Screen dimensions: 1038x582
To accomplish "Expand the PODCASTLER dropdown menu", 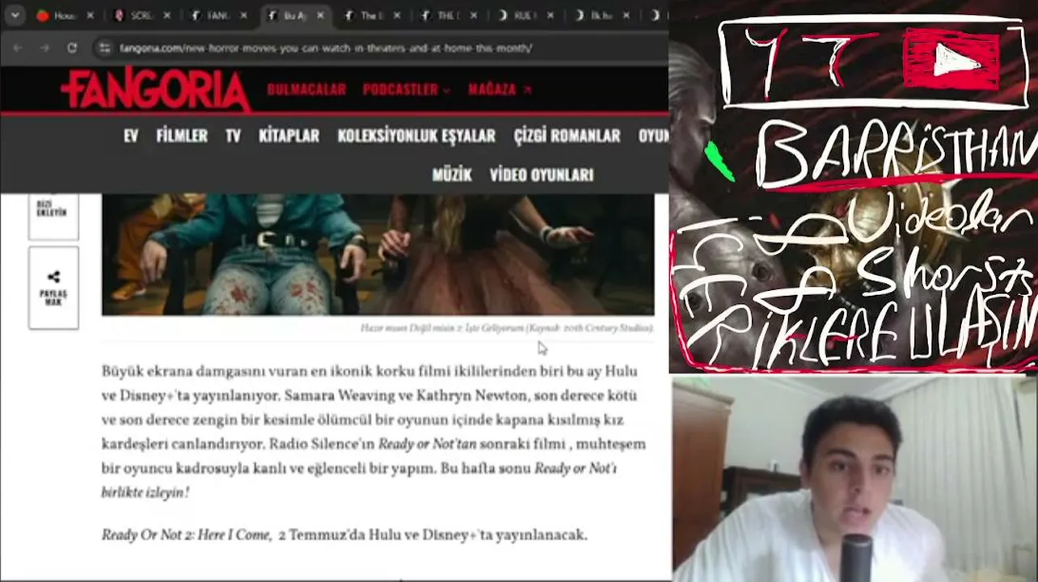I will (x=406, y=90).
